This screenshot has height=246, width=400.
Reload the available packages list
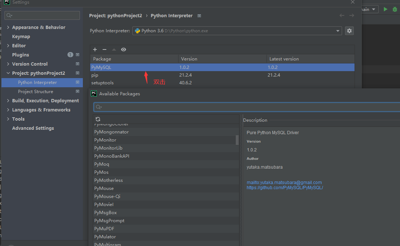pos(98,119)
